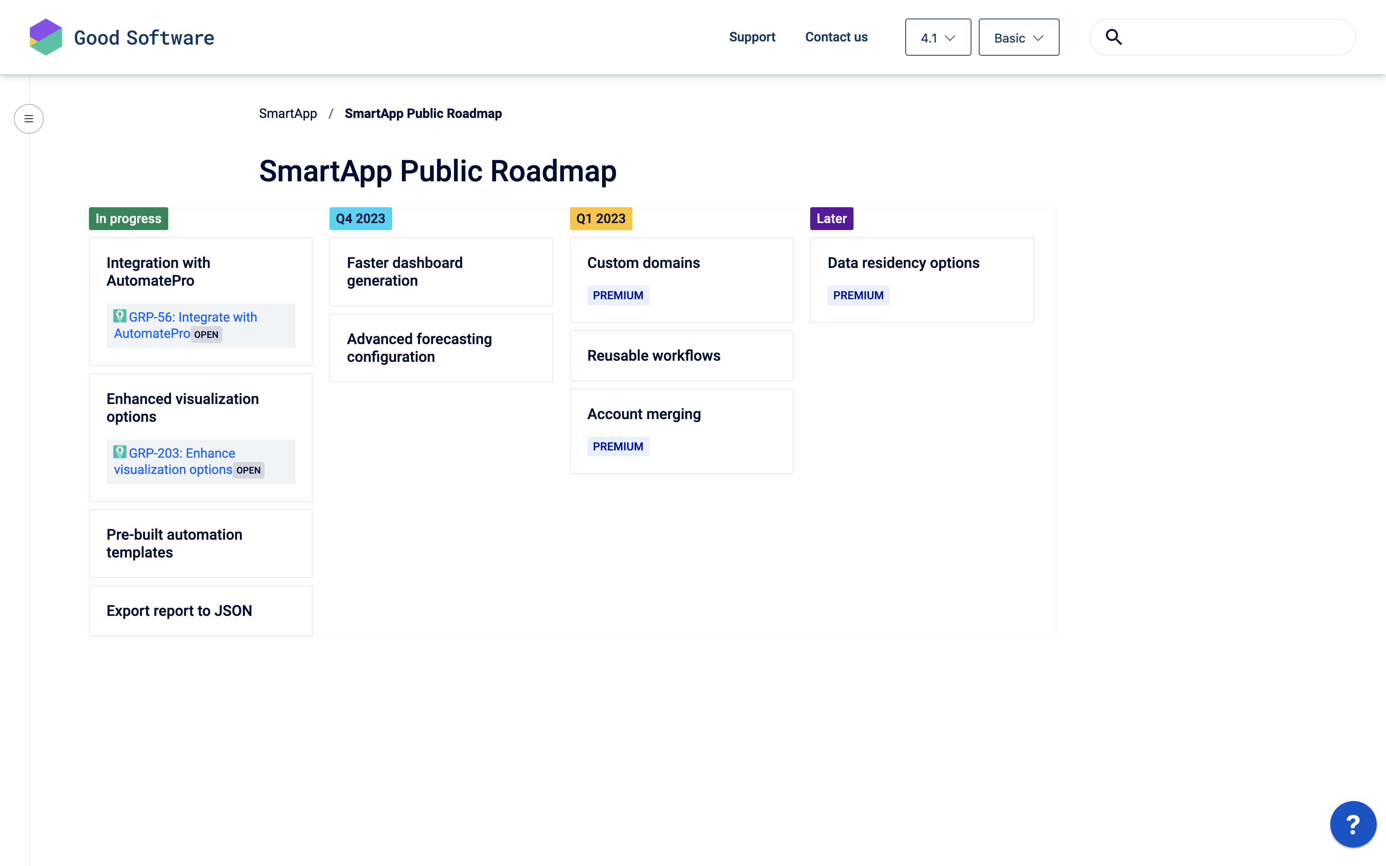The image size is (1386, 866).
Task: Click the purple Later column label
Action: [x=831, y=219]
